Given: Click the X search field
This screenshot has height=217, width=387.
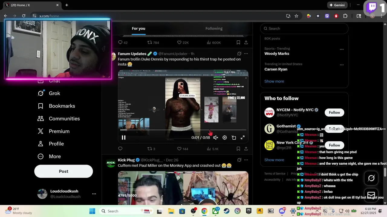Looking at the screenshot, I should [304, 28].
